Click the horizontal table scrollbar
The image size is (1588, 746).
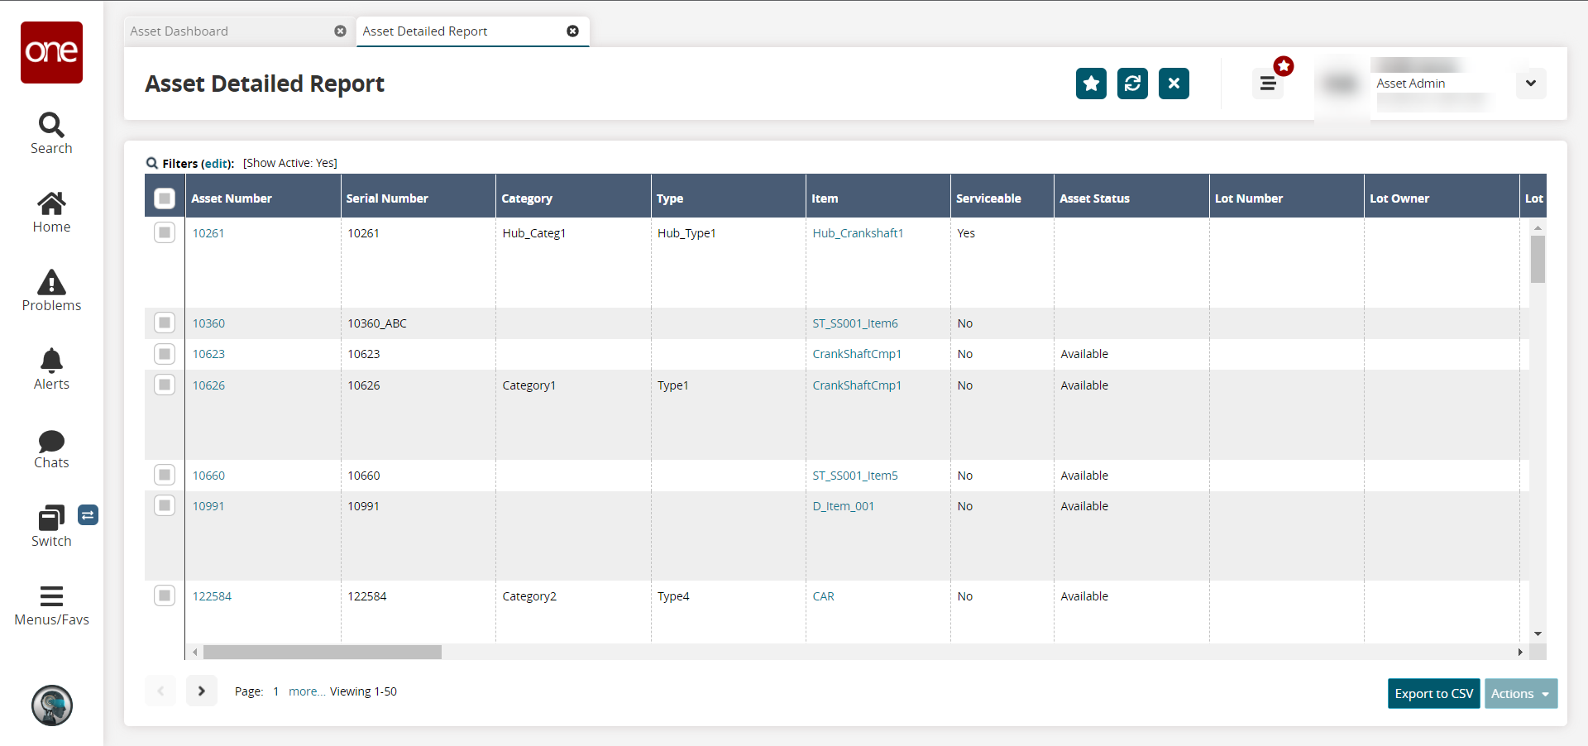[x=323, y=653]
